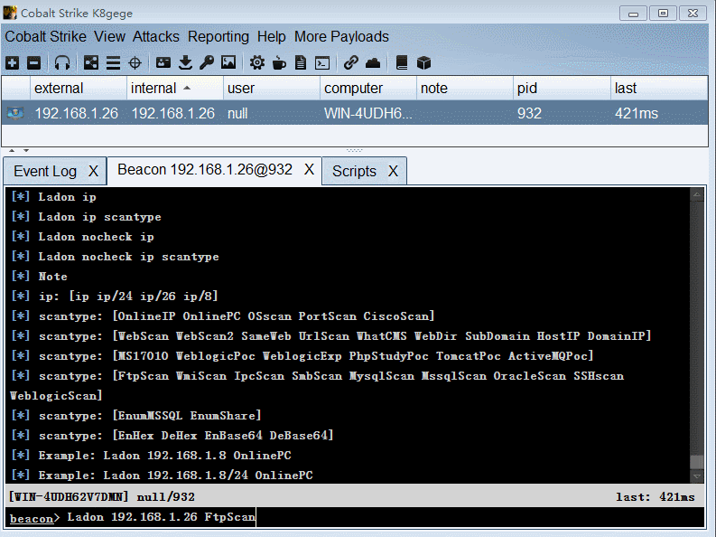
Task: Select the null user cell
Action: pos(272,113)
